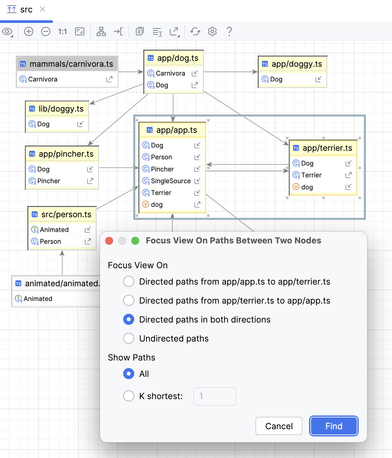Click Animated row in animated/animated node

click(x=56, y=299)
